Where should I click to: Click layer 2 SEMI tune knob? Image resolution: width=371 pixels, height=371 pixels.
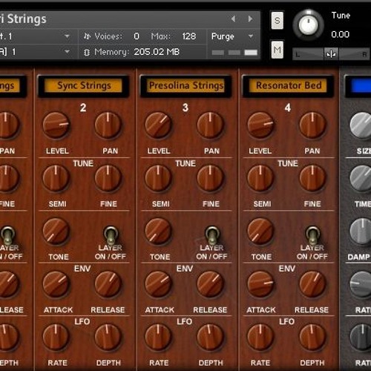pyautogui.click(x=56, y=178)
